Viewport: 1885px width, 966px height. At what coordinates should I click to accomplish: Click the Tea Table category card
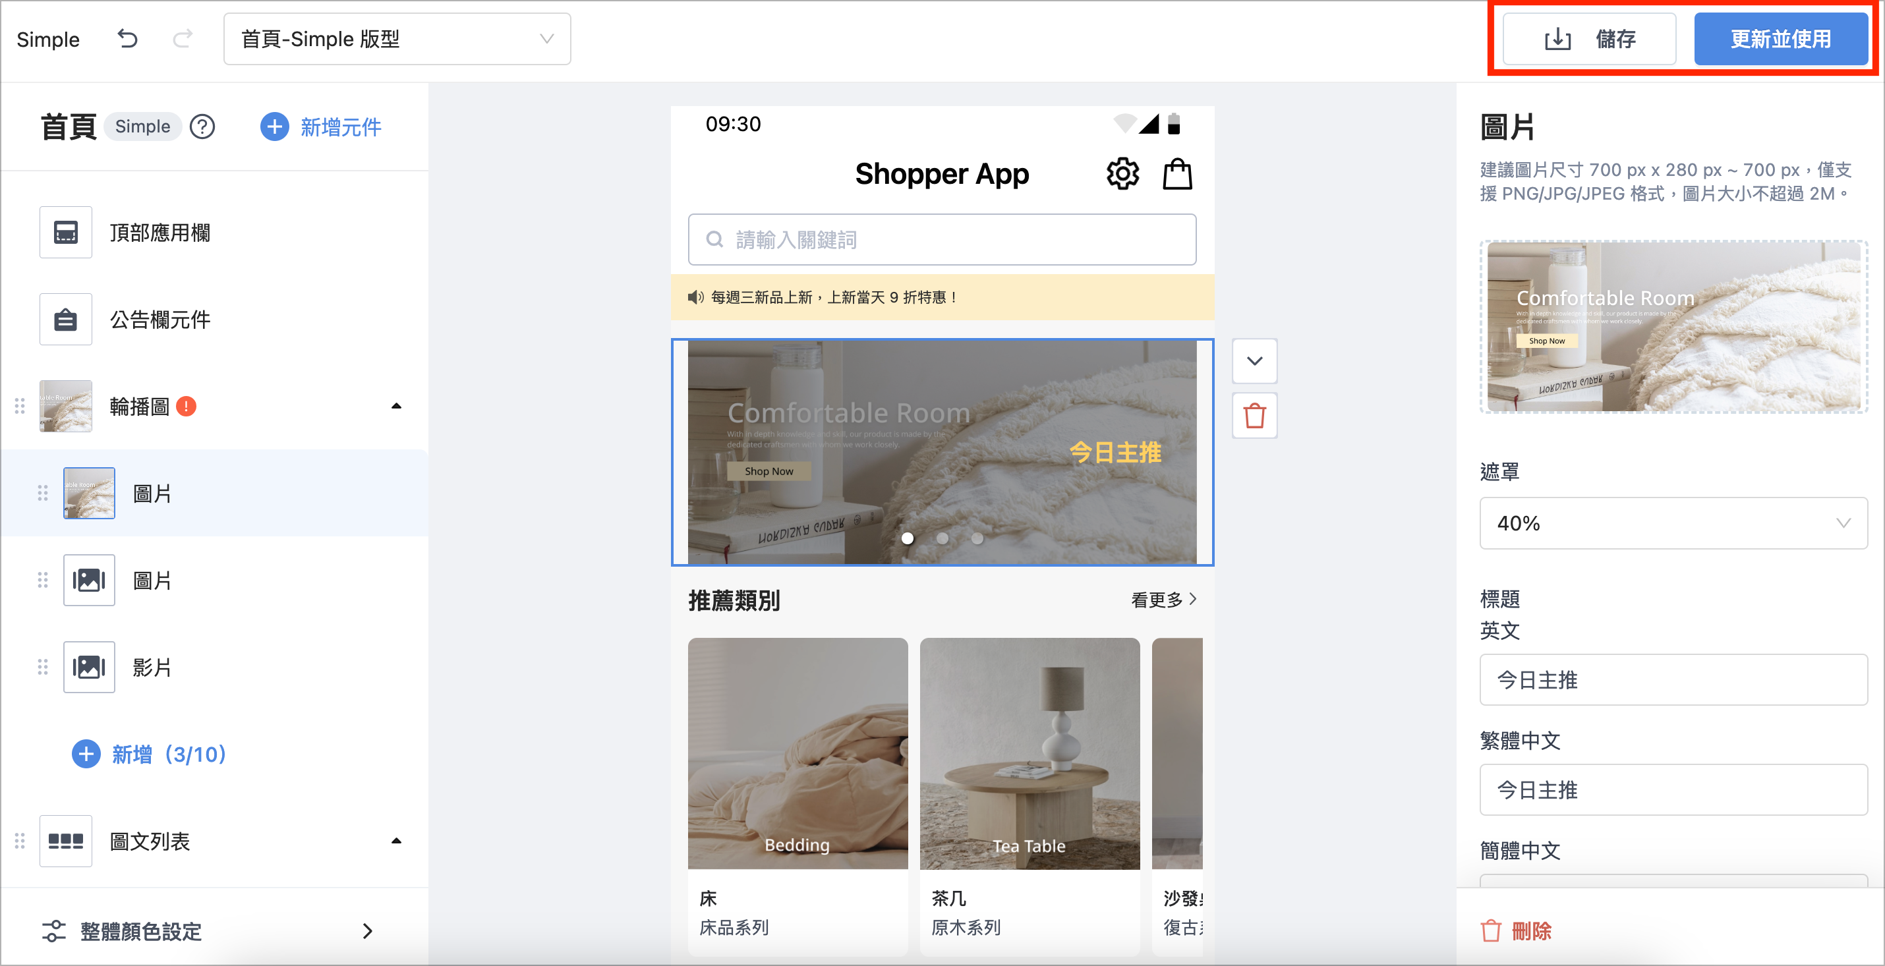1029,796
